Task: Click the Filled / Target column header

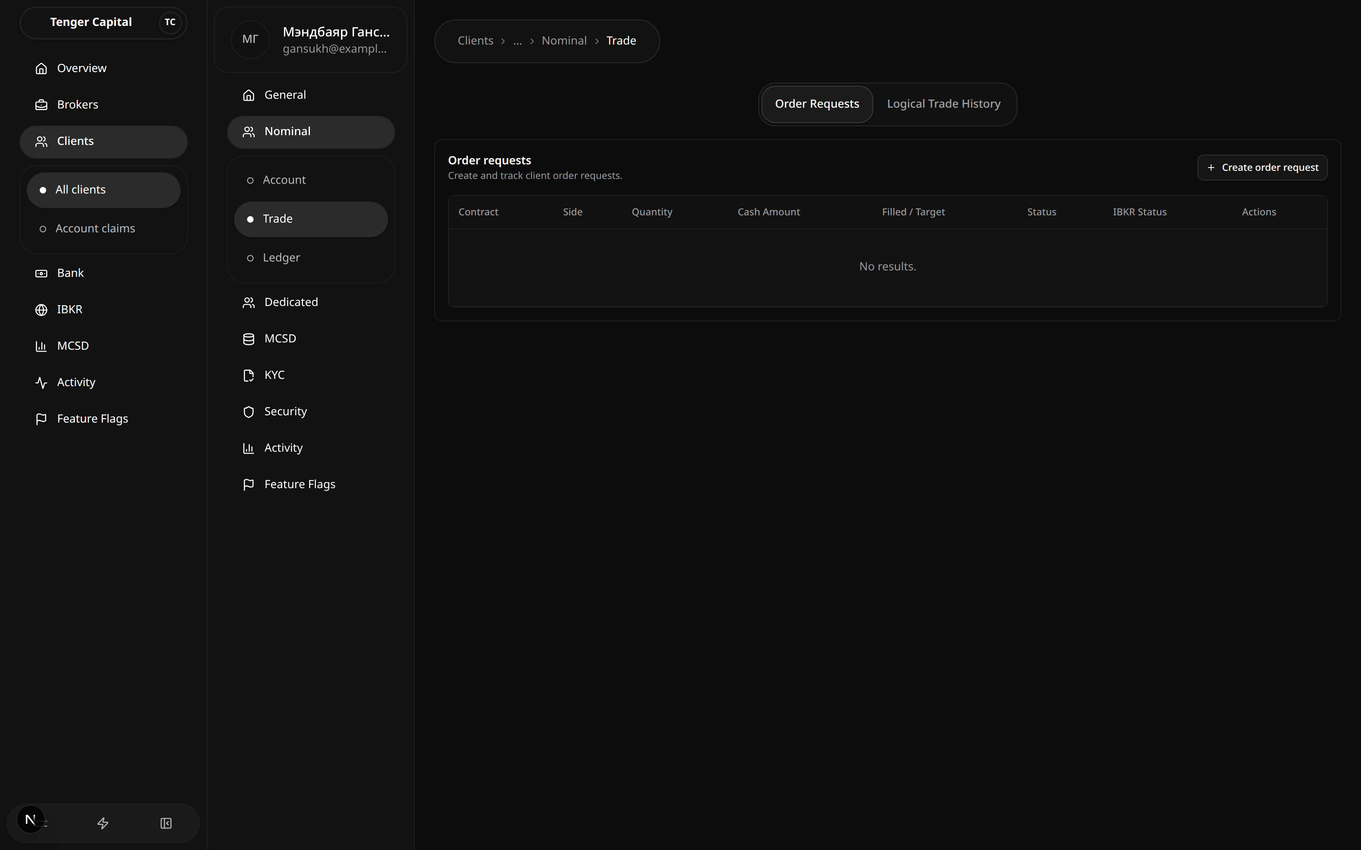Action: point(913,212)
